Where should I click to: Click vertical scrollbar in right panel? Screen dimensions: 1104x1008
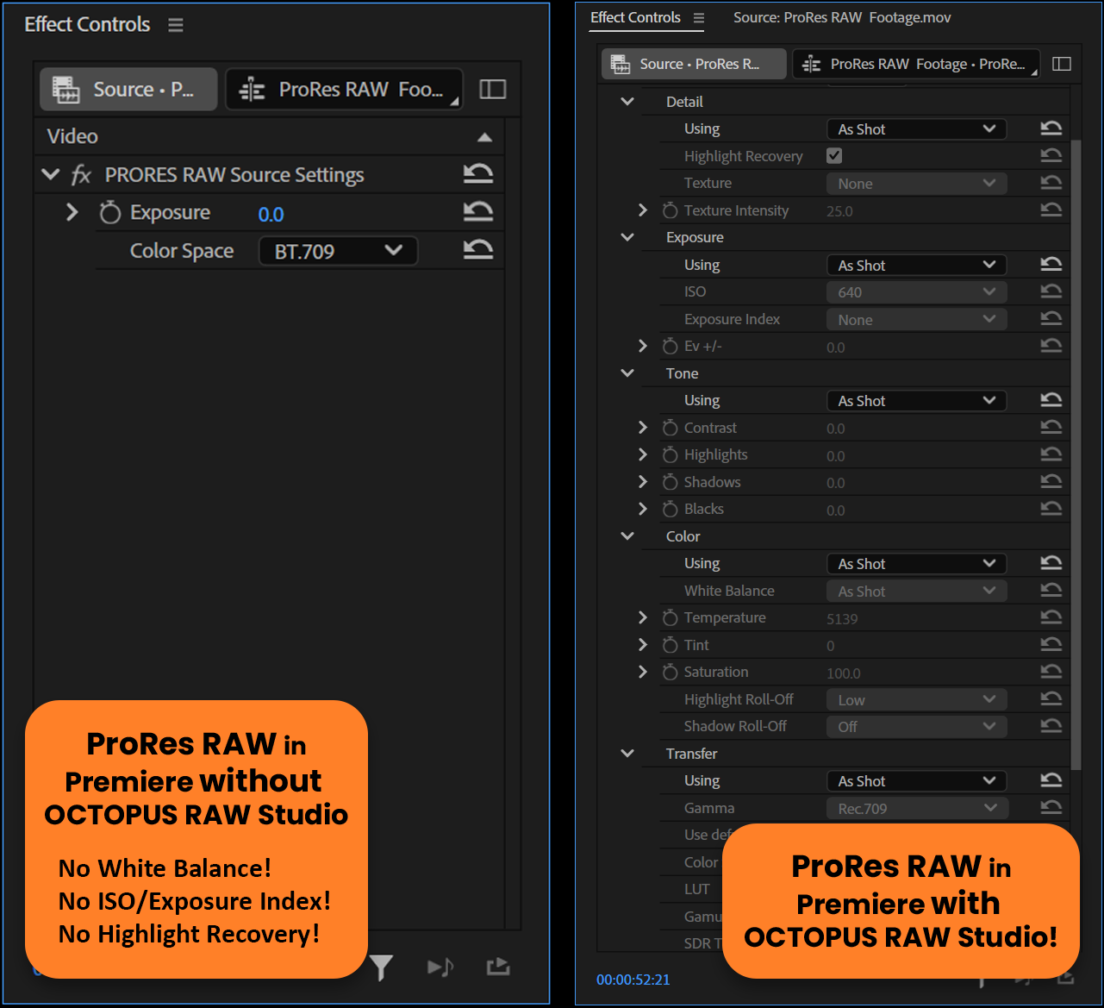point(1076,454)
